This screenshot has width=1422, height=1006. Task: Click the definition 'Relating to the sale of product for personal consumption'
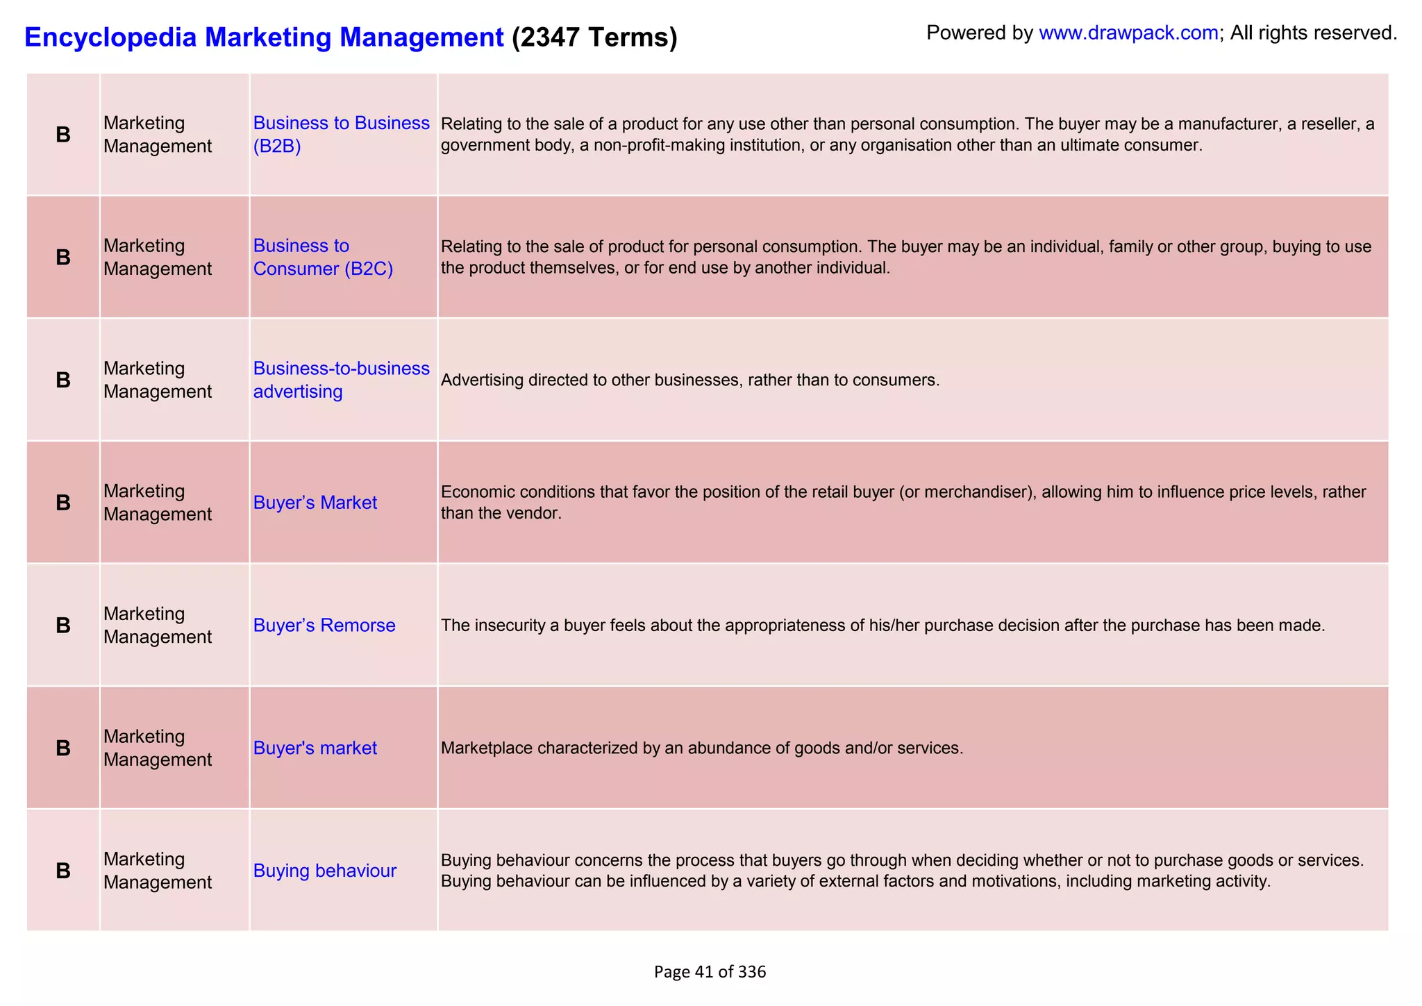pos(906,258)
